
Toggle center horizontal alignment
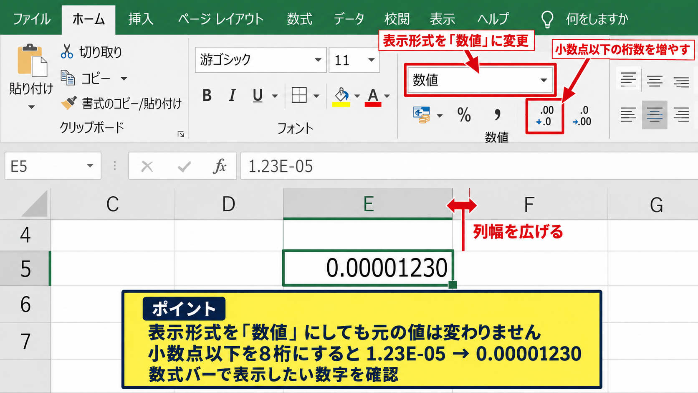click(655, 114)
